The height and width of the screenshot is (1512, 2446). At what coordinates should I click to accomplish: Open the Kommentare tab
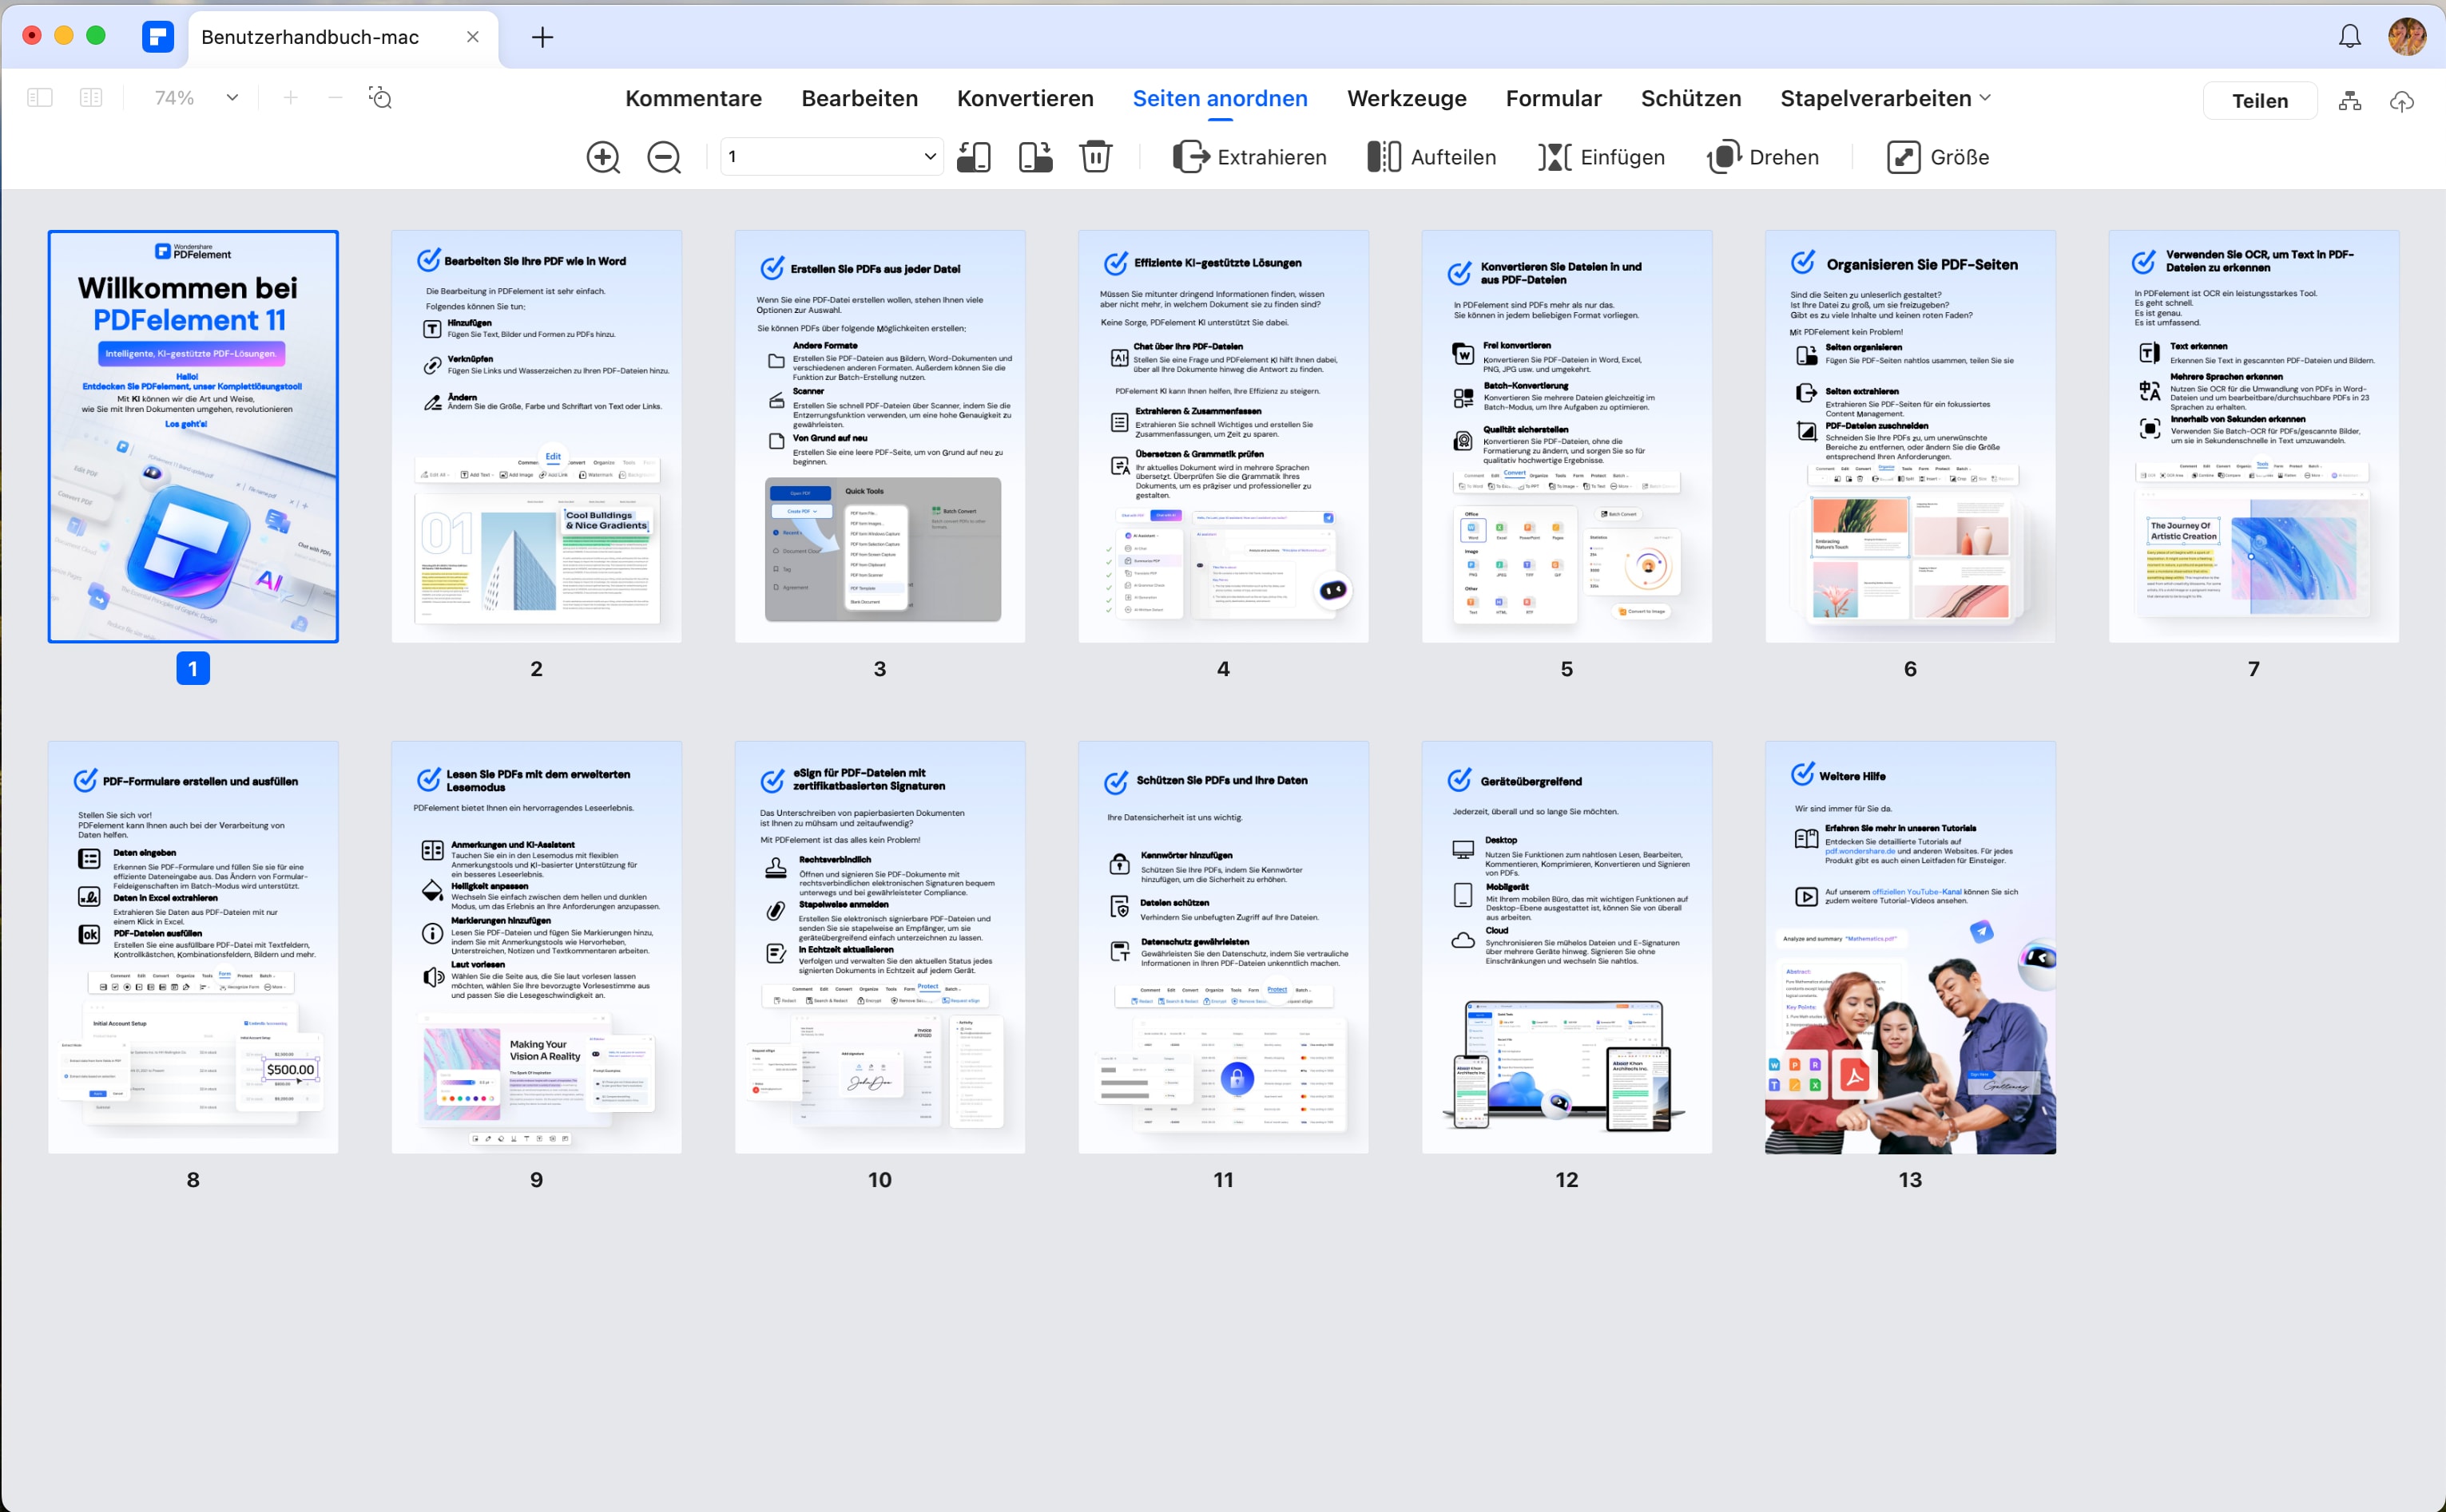click(693, 98)
